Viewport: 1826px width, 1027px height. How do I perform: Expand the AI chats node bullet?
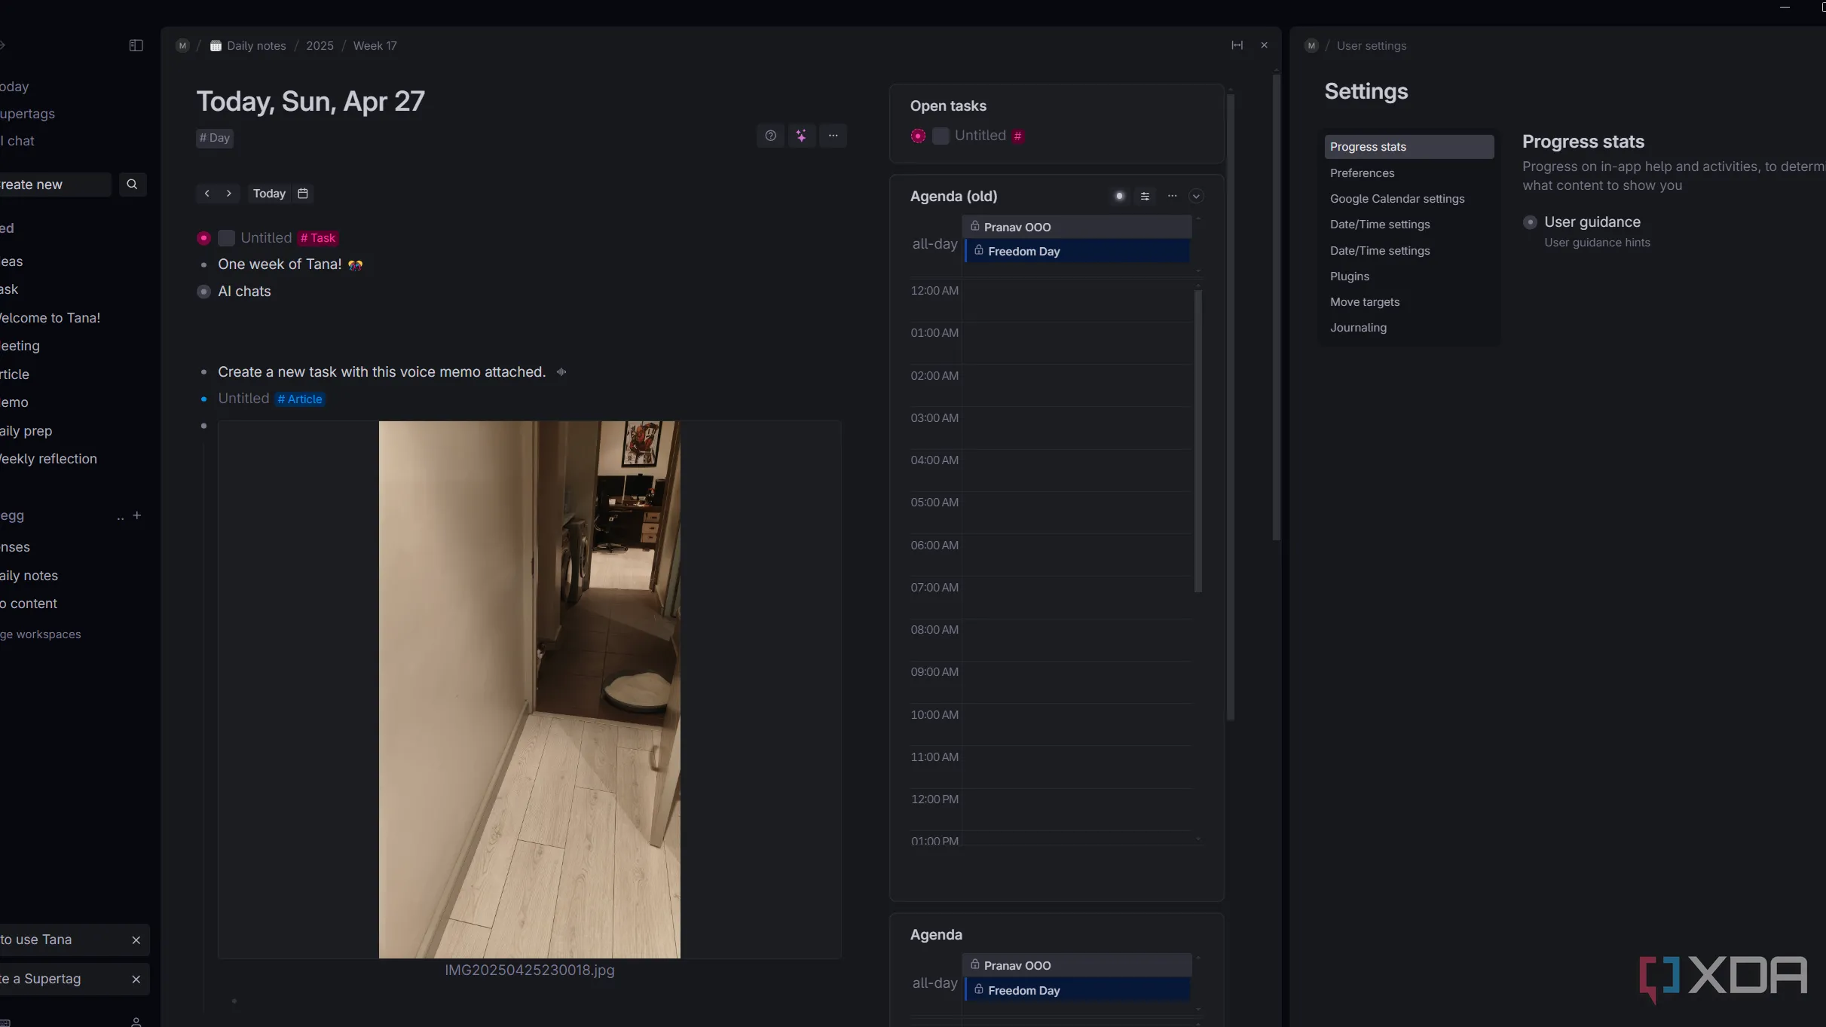pyautogui.click(x=203, y=292)
